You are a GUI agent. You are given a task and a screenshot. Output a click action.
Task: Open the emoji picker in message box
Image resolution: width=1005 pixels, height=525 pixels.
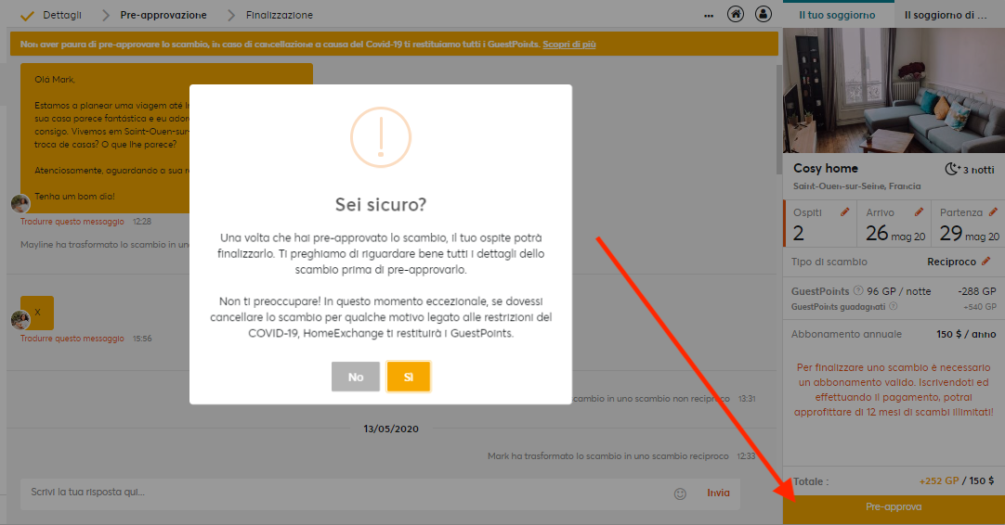tap(680, 493)
